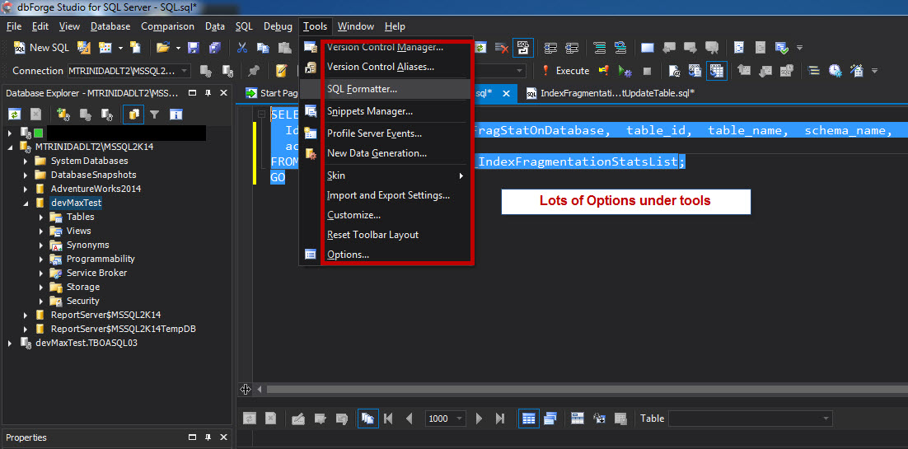
Task: Select Import and Export Settings item
Action: (386, 195)
